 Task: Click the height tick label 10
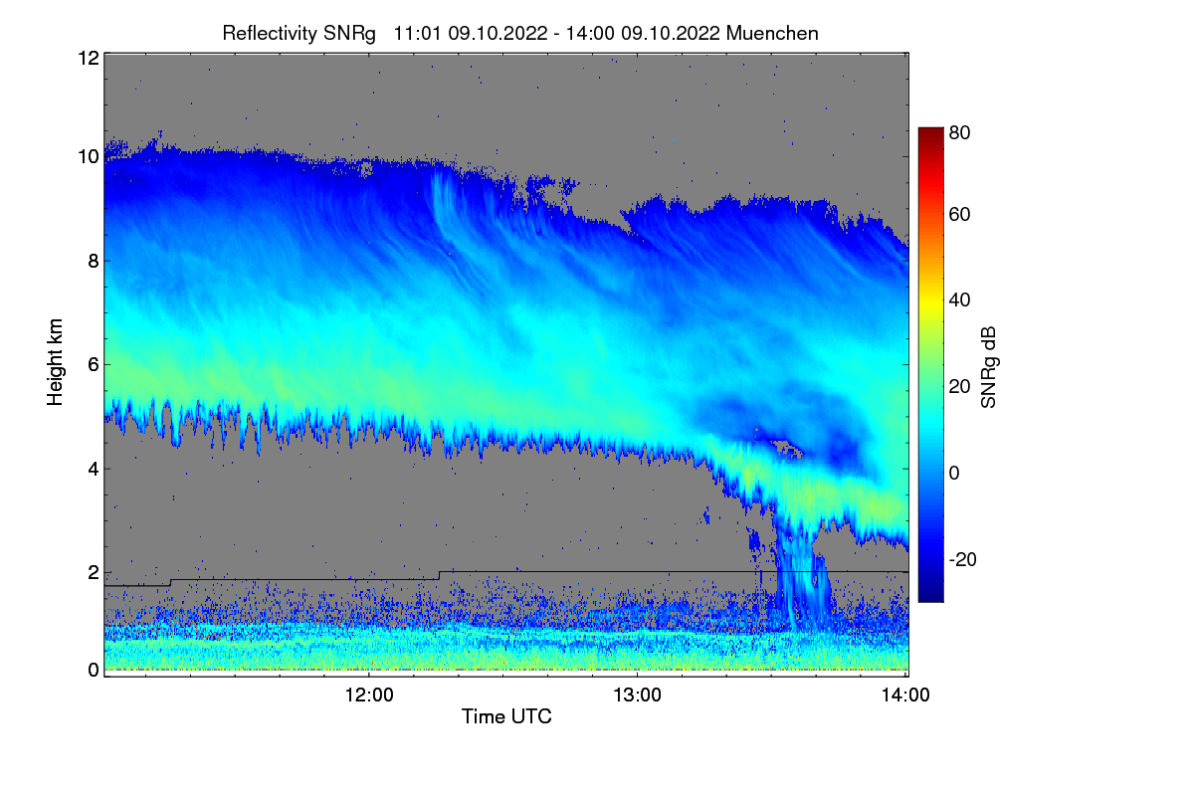pos(88,156)
